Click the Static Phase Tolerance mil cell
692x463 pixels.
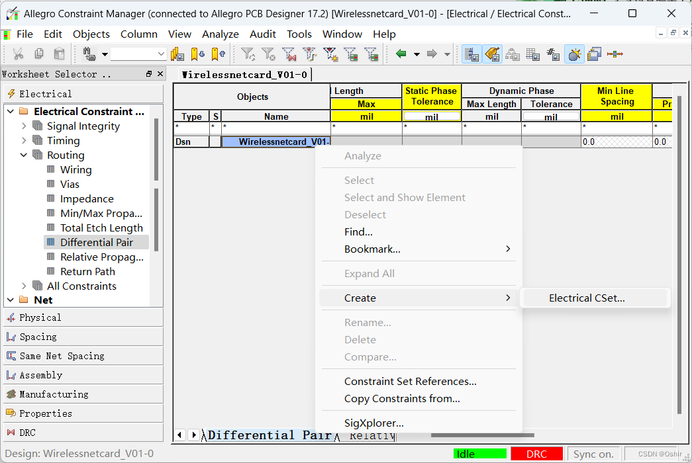[x=432, y=116]
